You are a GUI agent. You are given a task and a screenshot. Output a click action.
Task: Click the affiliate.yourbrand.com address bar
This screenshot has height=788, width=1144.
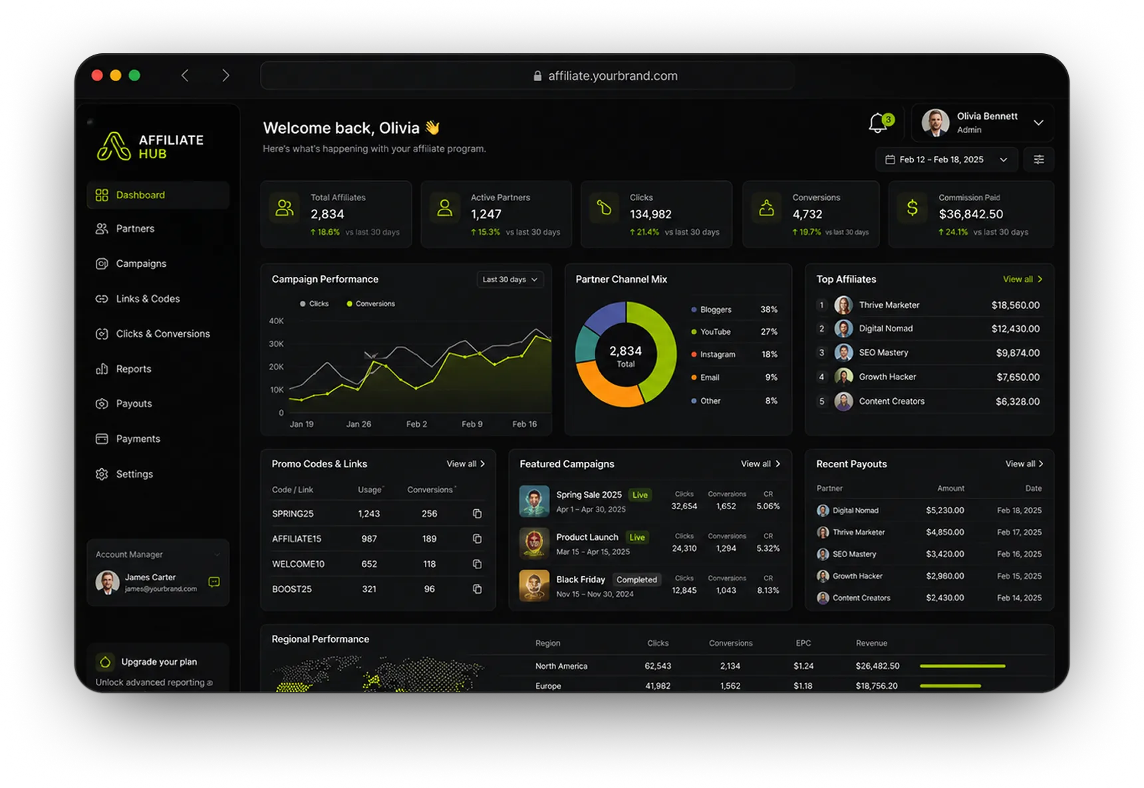tap(527, 76)
